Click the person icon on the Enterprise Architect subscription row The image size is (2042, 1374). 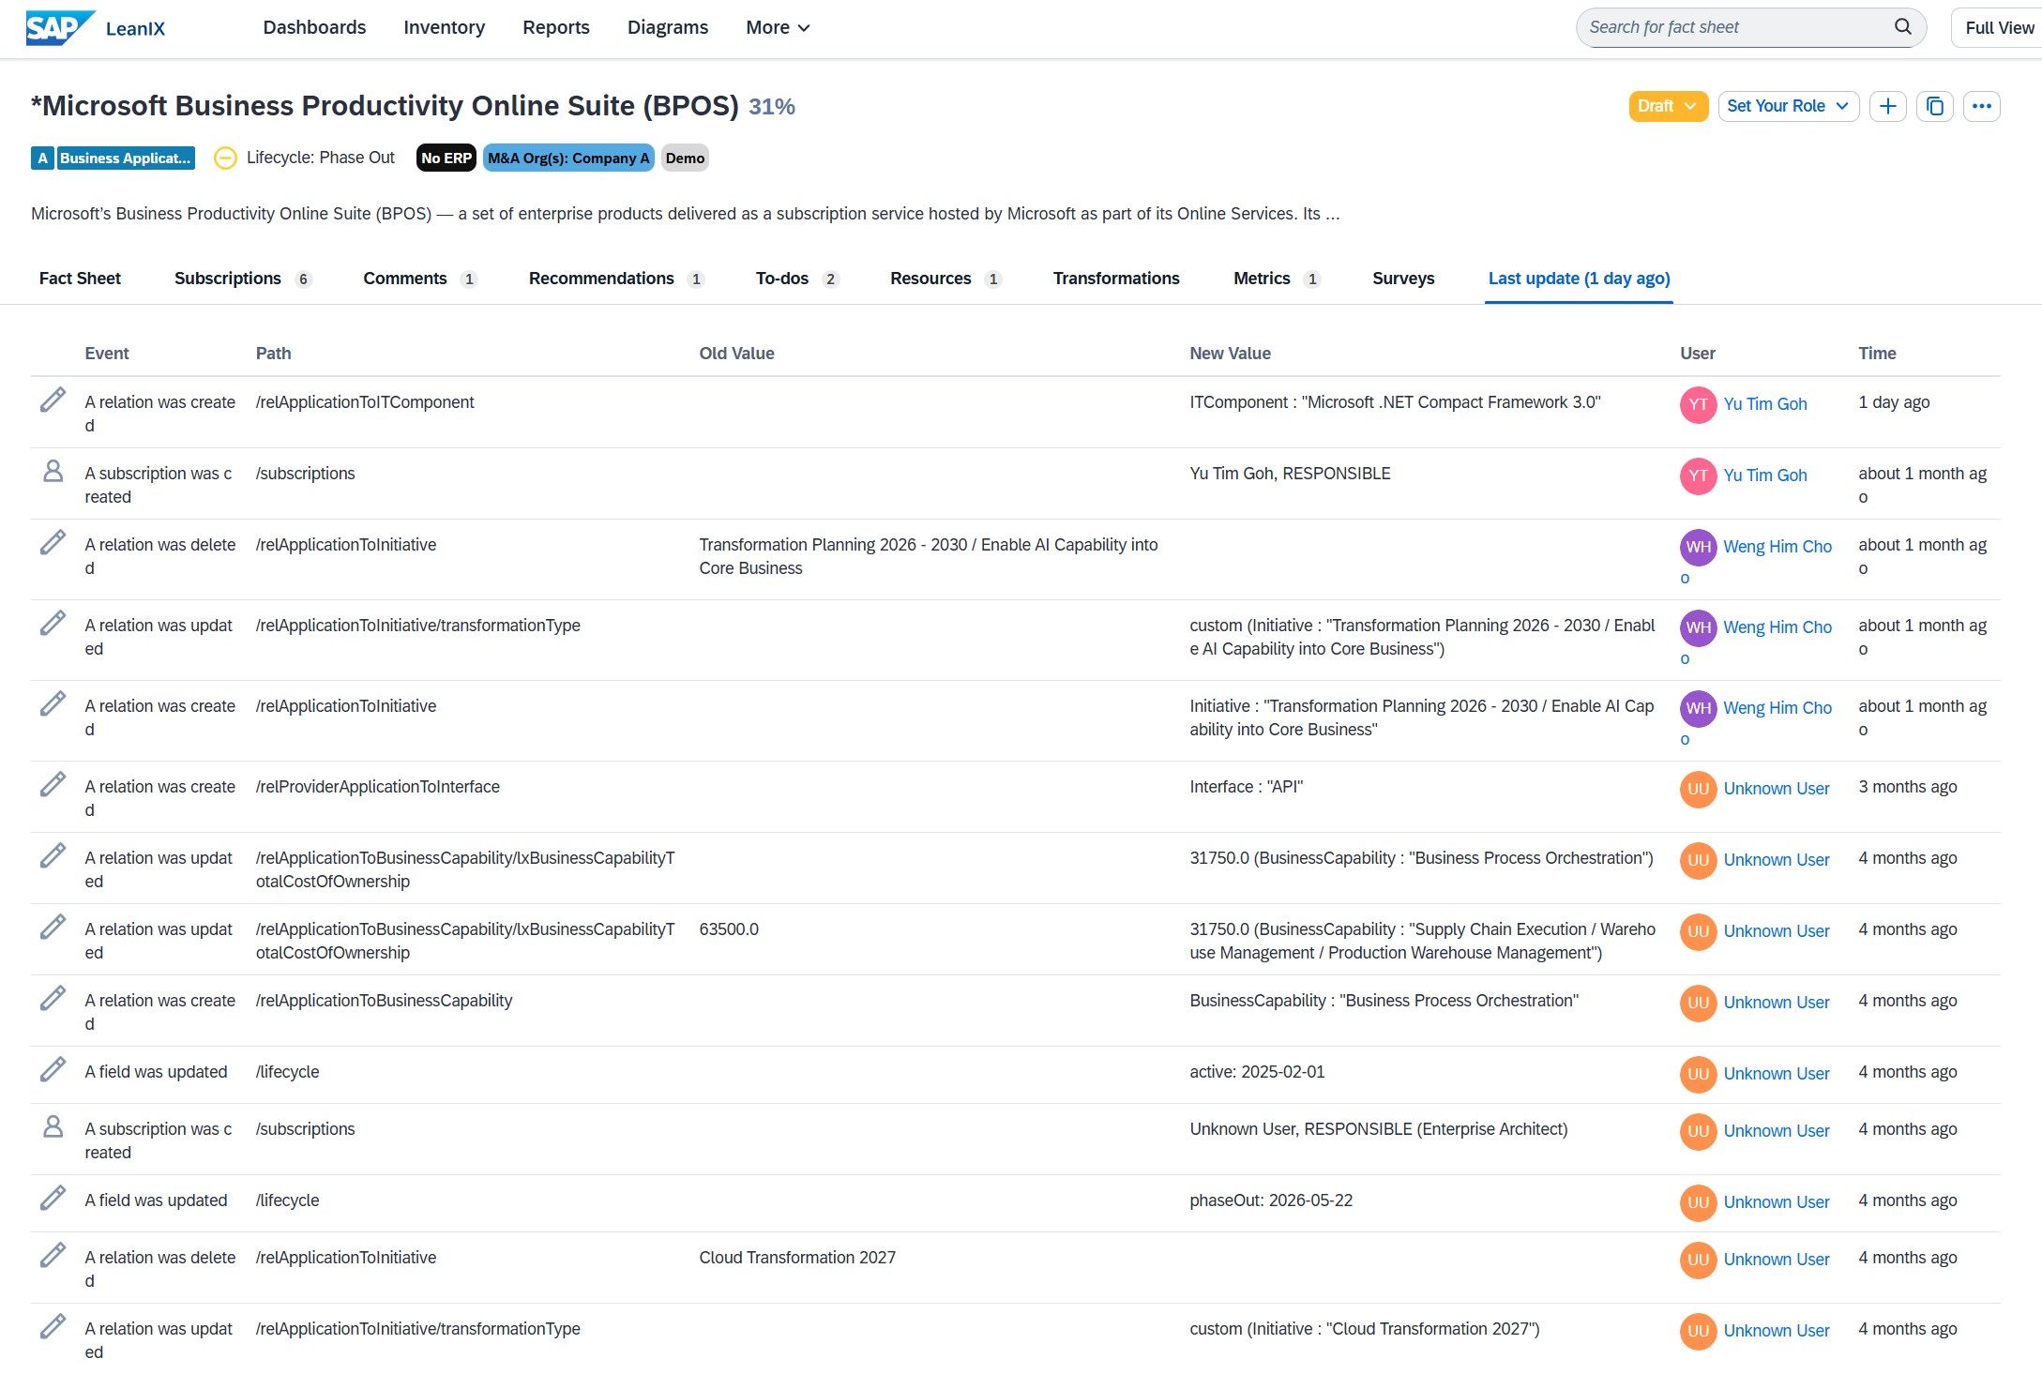pyautogui.click(x=53, y=1127)
